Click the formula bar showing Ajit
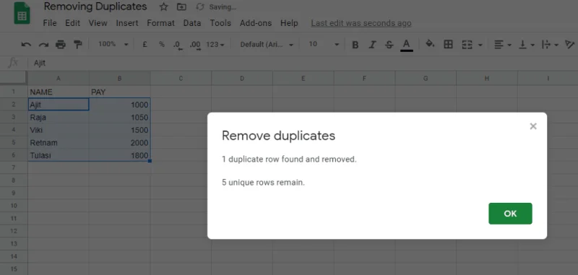578x275 pixels. click(302, 63)
